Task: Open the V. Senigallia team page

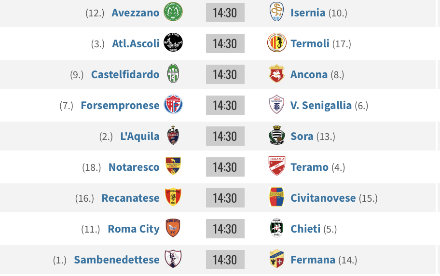Action: click(321, 105)
